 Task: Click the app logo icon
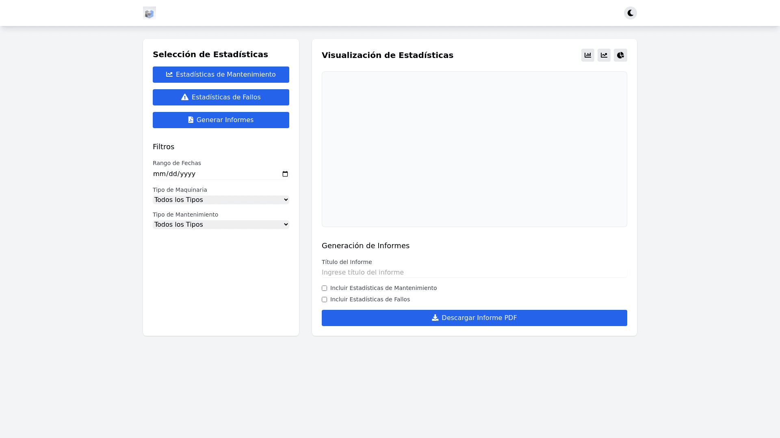149,13
